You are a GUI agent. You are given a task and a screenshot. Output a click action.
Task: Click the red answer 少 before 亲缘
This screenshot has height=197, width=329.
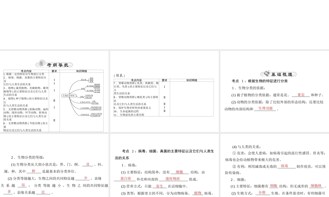[x=86, y=178]
